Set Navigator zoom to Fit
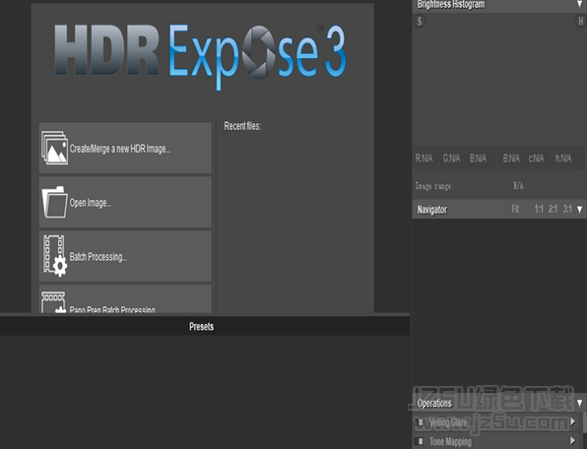 click(x=515, y=209)
